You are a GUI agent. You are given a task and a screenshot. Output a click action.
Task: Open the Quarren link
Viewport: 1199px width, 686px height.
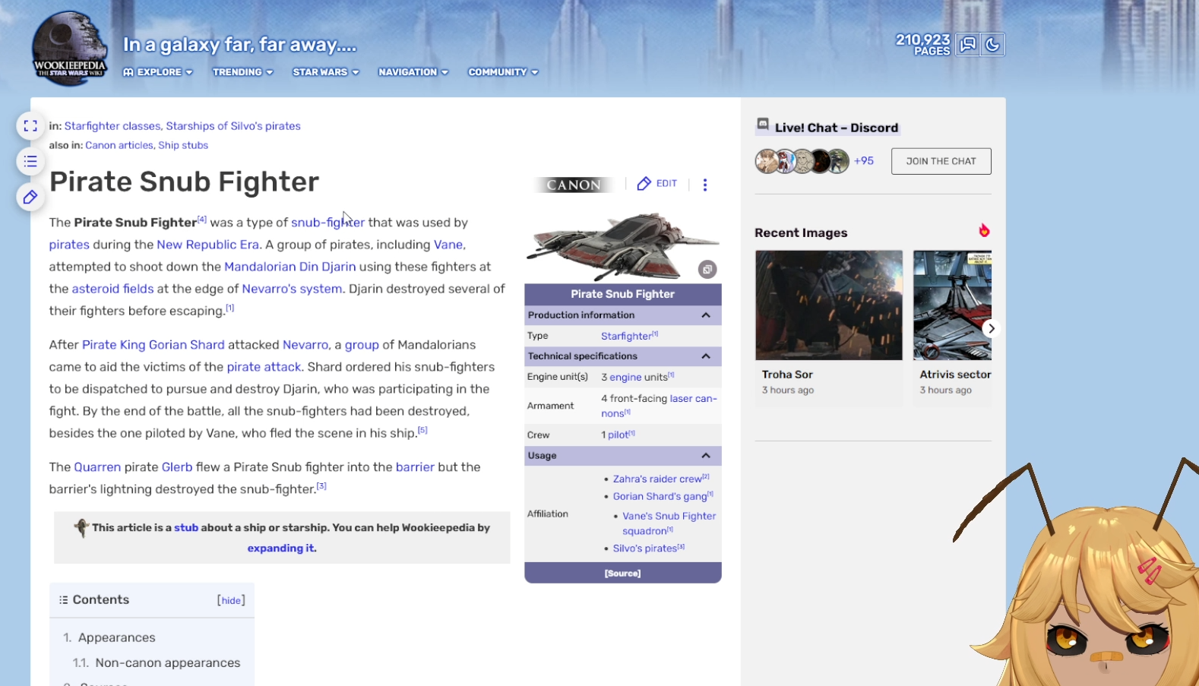point(97,467)
